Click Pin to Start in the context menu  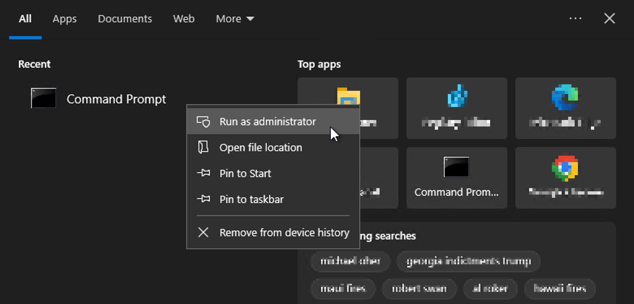(245, 173)
